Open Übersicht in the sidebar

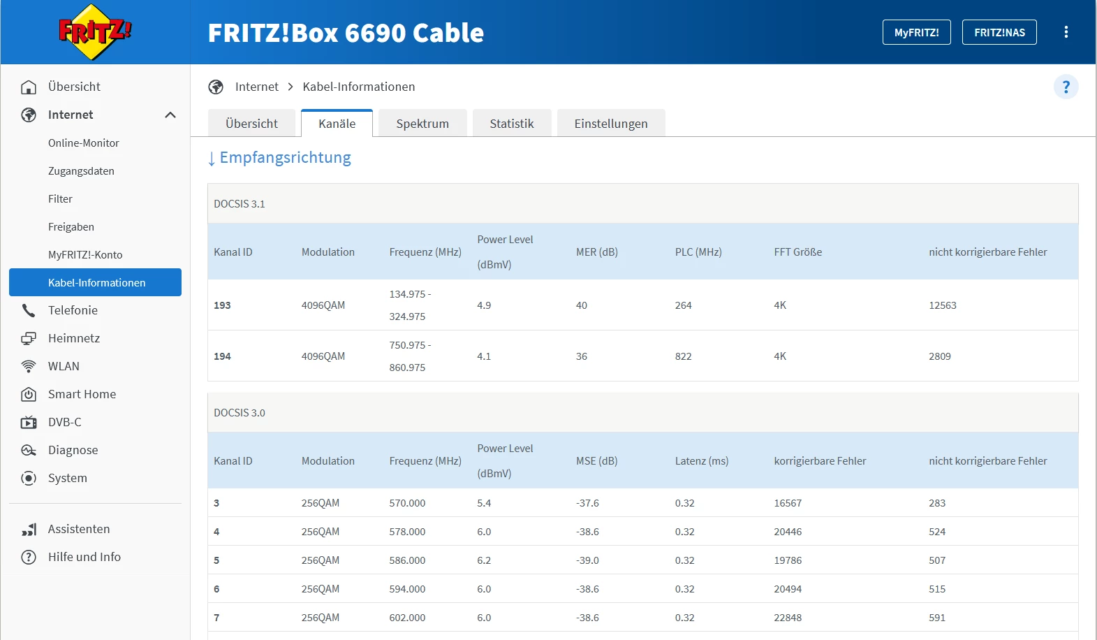tap(74, 87)
